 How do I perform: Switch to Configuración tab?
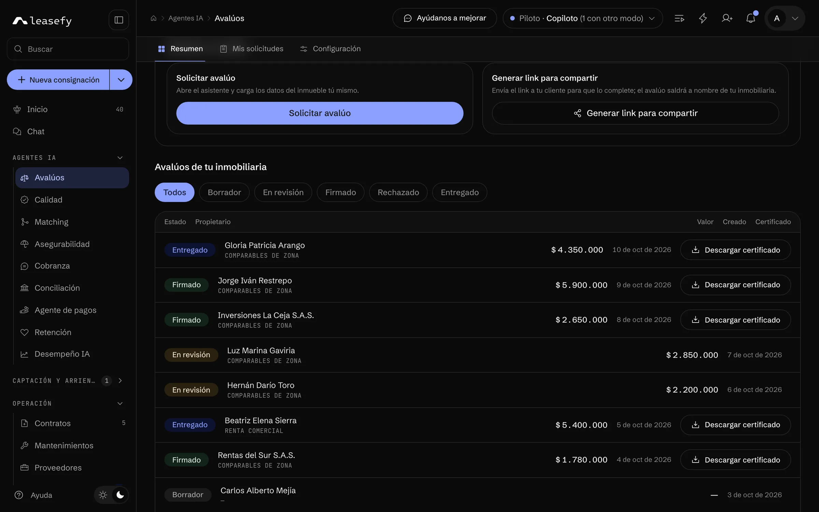pos(330,49)
